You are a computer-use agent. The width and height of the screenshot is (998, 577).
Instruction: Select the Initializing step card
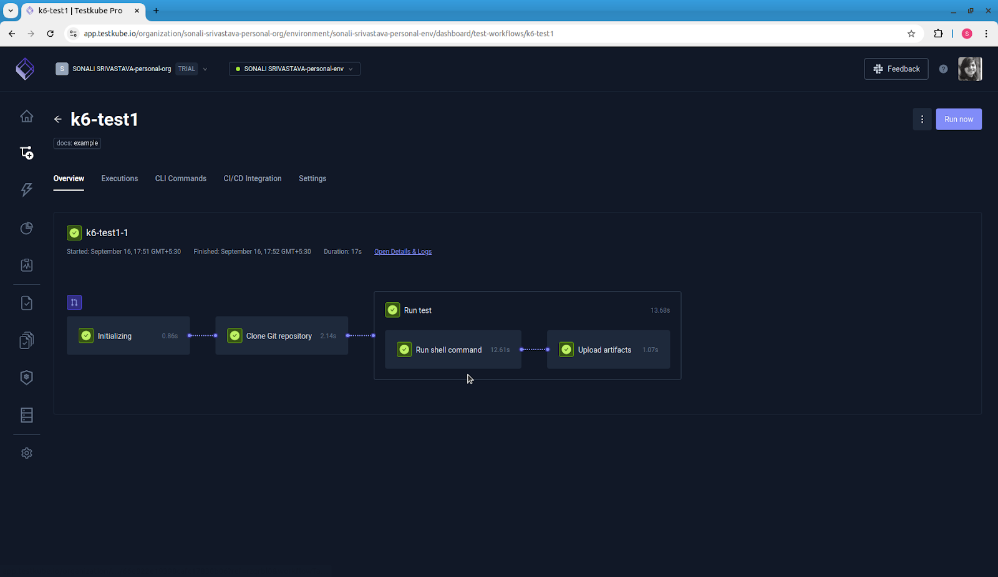pos(128,336)
